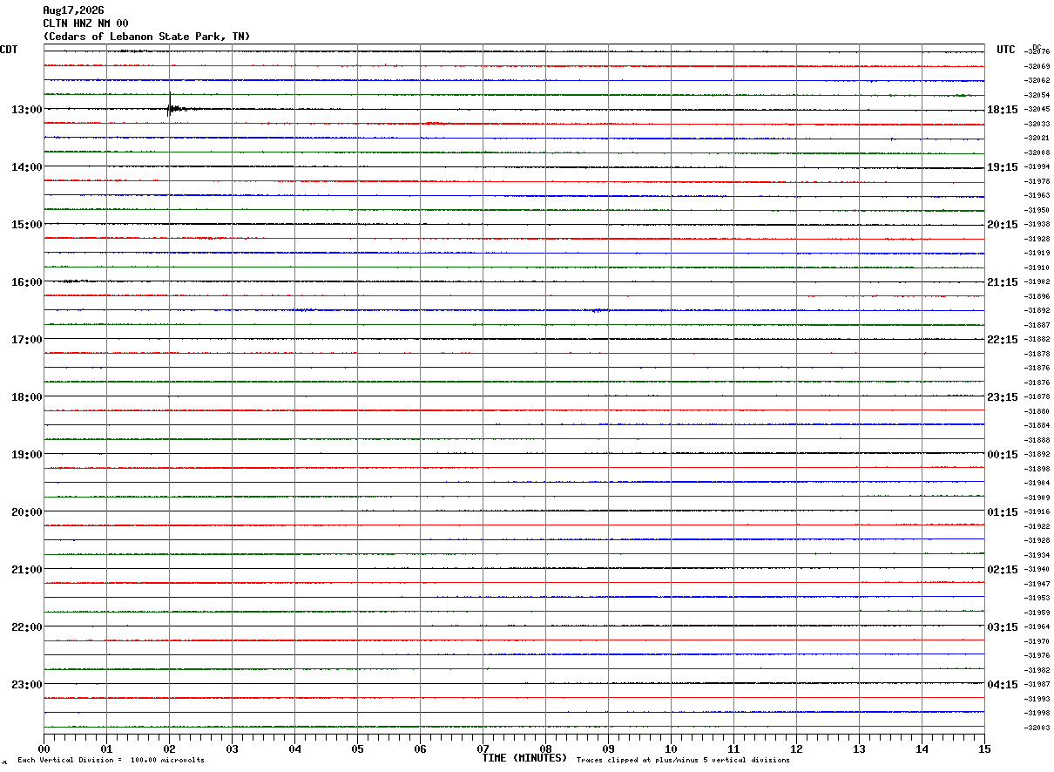Screen dimensions: 1054x772
Task: Select the 13:00 CDT time label
Action: pyautogui.click(x=26, y=110)
